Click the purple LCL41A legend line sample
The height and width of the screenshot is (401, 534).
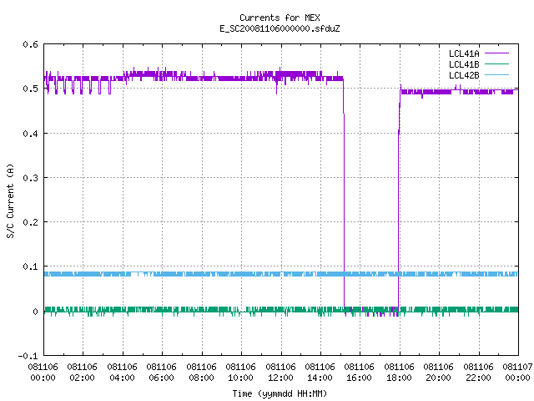pyautogui.click(x=496, y=53)
